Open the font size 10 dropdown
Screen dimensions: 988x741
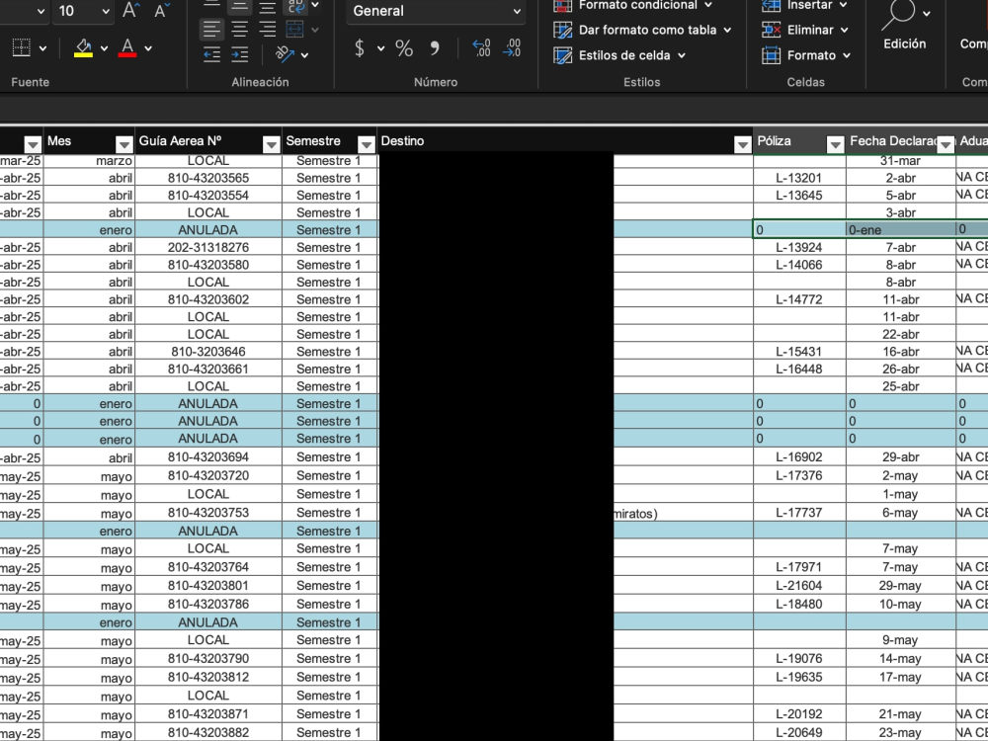(x=106, y=11)
